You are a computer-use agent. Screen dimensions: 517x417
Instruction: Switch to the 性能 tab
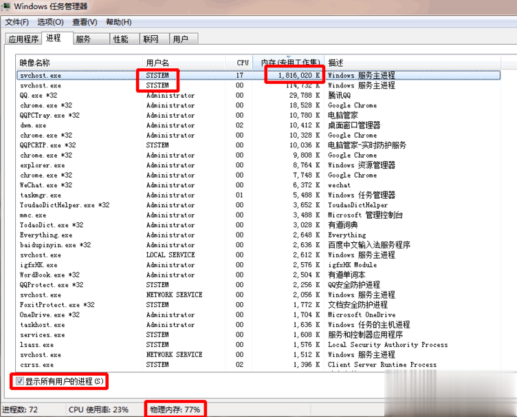[x=124, y=39]
